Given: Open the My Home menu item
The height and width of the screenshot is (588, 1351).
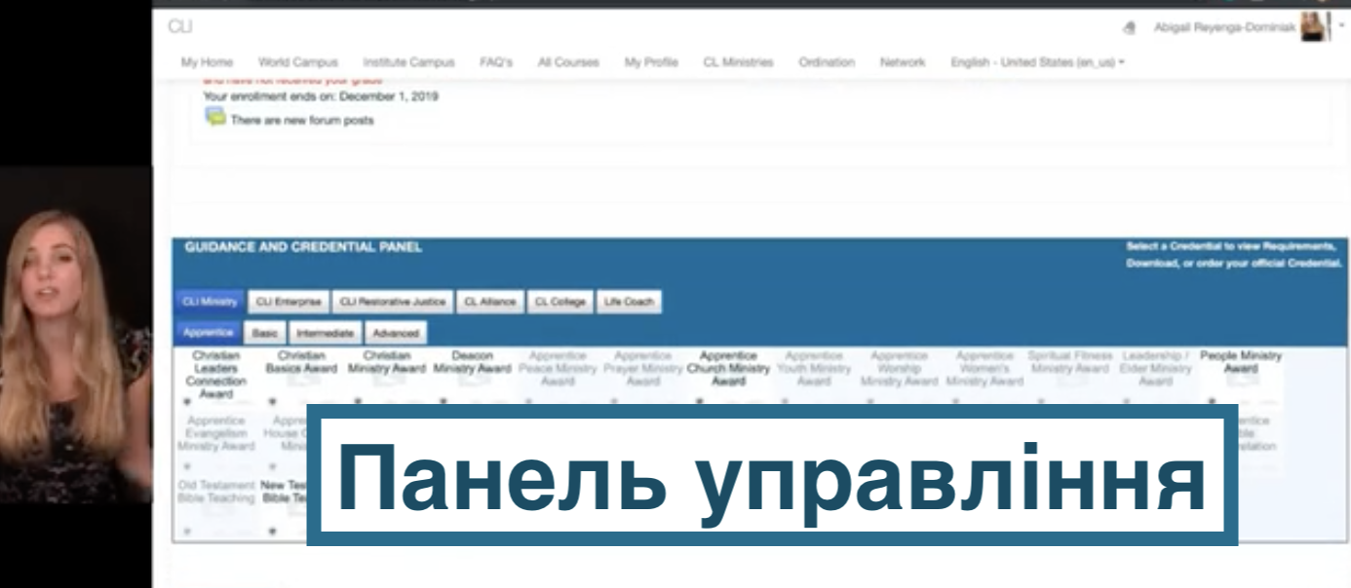Looking at the screenshot, I should point(207,62).
